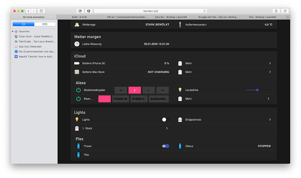Click the Plex Title screen icon
The image size is (301, 178).
click(x=79, y=154)
